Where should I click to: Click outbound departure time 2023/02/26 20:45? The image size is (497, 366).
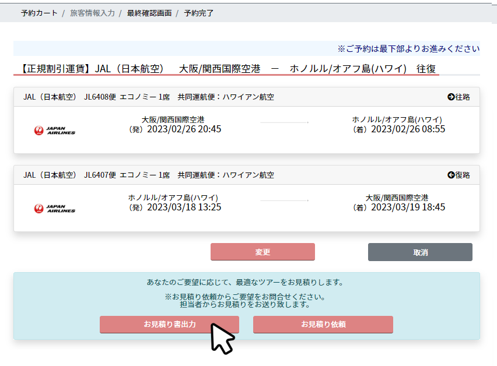coord(184,129)
